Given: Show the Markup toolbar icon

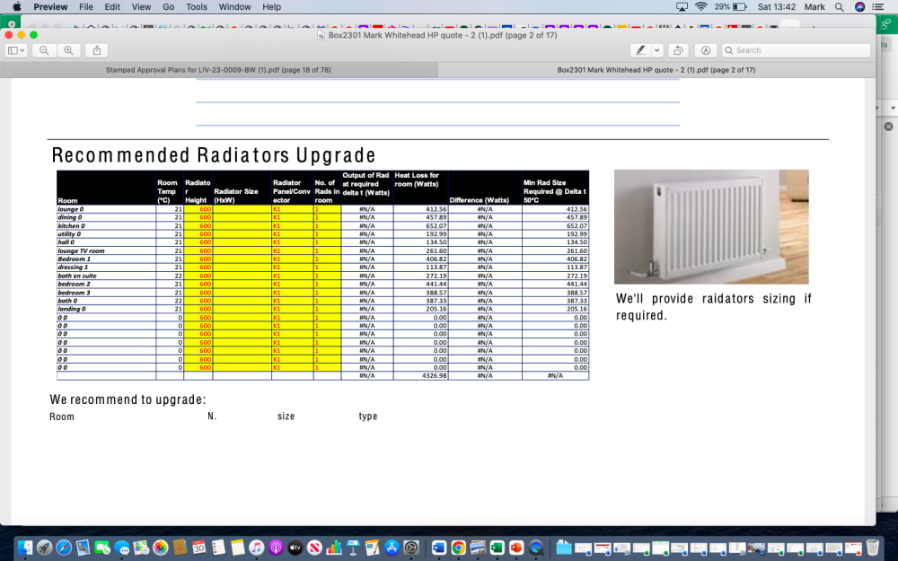Looking at the screenshot, I should [706, 50].
